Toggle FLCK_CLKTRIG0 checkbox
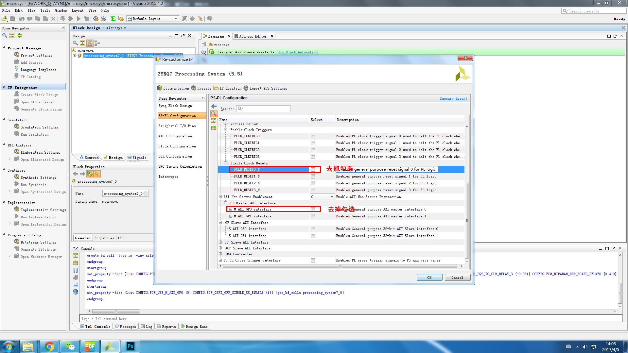This screenshot has width=628, height=353. [313, 136]
